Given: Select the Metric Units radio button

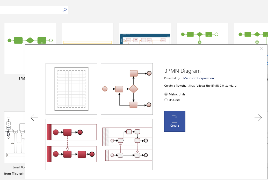Looking at the screenshot, I should (x=166, y=94).
